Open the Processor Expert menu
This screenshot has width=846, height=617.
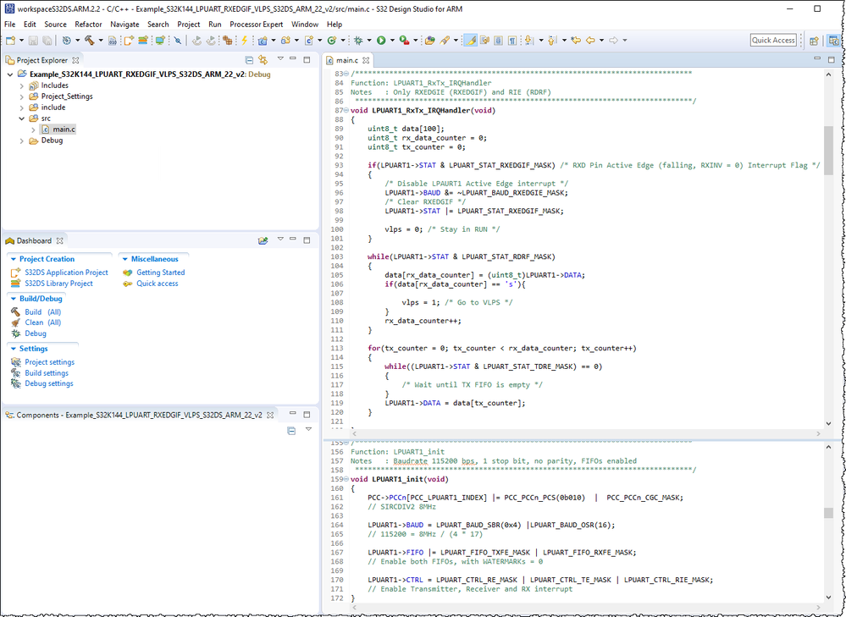click(x=257, y=25)
